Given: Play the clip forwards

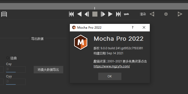Looking at the screenshot, I should 110,14.
